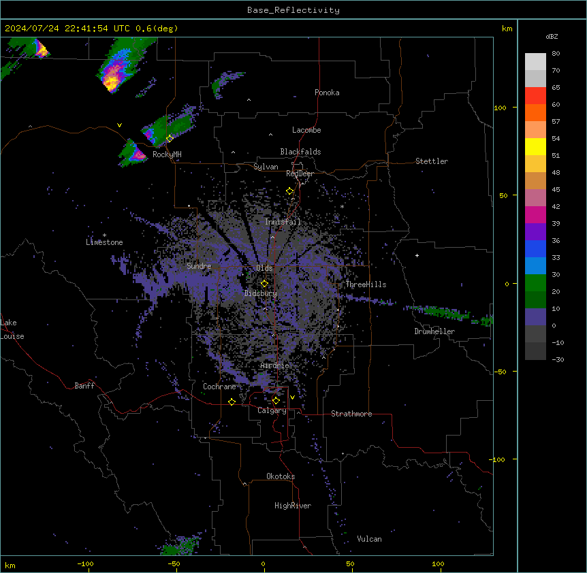The image size is (587, 573).
Task: Pick the red swatch in dBZ legend
Action: point(535,95)
